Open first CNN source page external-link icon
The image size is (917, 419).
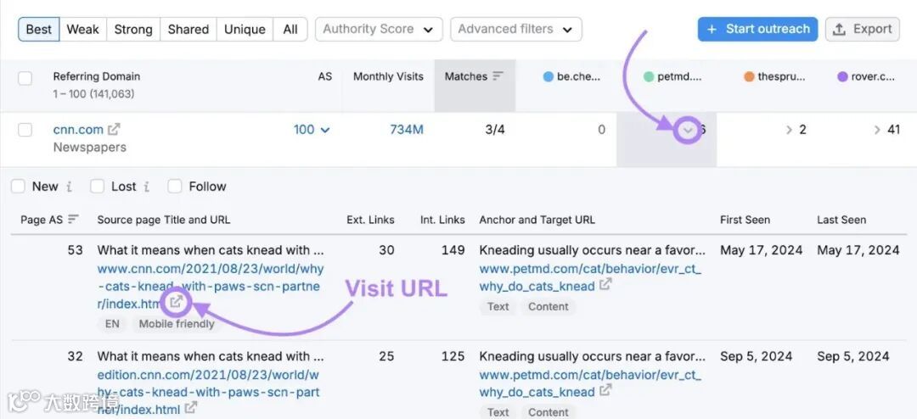(176, 302)
